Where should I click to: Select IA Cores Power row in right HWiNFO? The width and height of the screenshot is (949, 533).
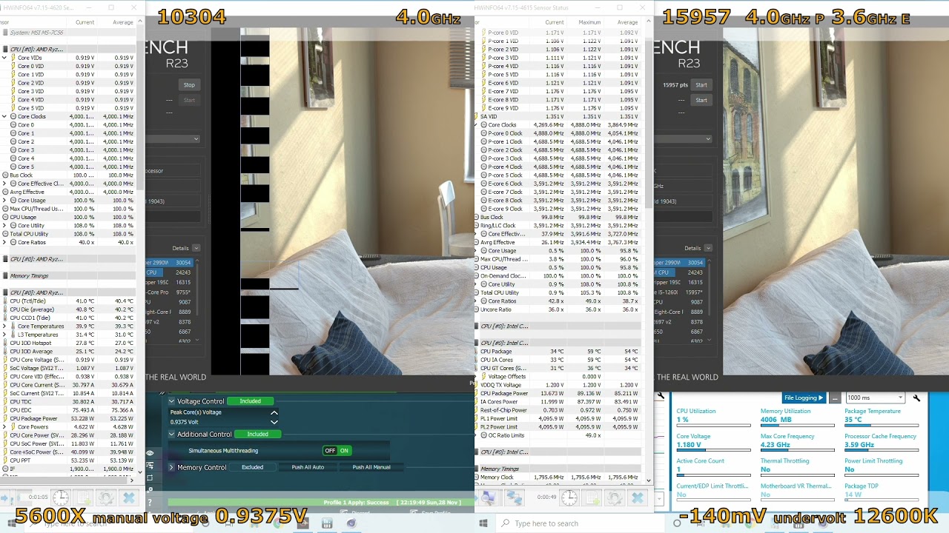[558, 401]
